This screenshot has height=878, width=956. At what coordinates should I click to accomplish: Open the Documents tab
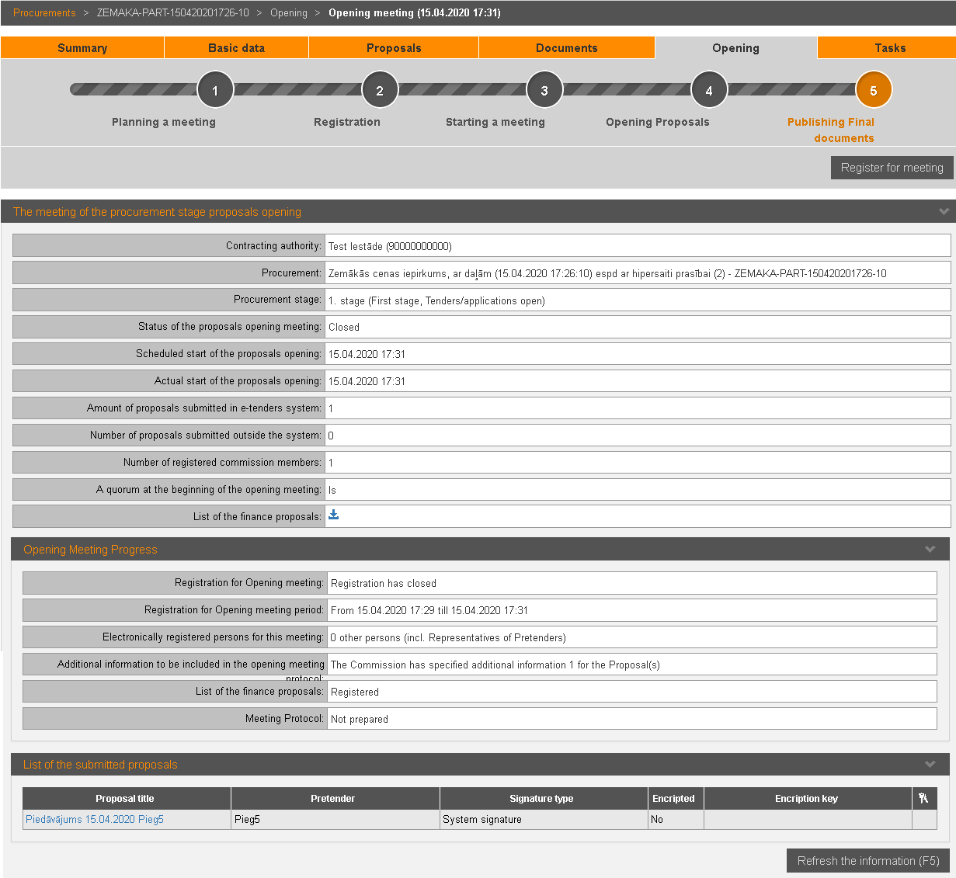click(x=566, y=48)
